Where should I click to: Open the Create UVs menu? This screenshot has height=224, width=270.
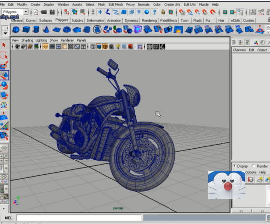click(x=172, y=4)
